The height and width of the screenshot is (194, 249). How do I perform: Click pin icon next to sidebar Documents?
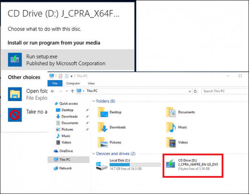pos(87,123)
